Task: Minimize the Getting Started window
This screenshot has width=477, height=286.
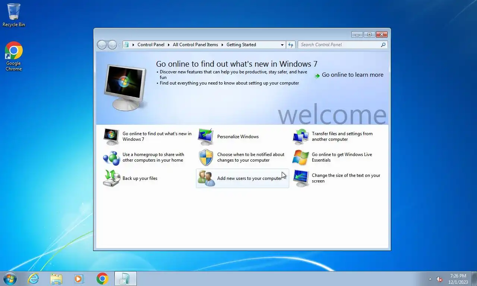Action: point(357,35)
